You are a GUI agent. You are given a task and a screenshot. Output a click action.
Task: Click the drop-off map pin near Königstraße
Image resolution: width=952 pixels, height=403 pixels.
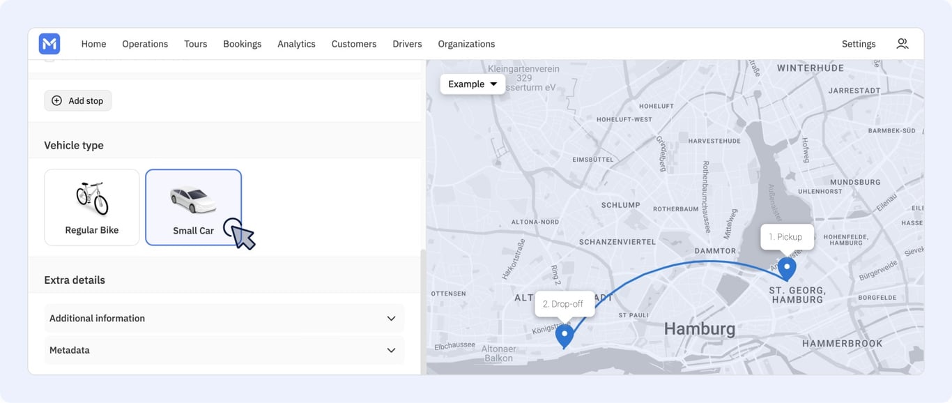565,337
